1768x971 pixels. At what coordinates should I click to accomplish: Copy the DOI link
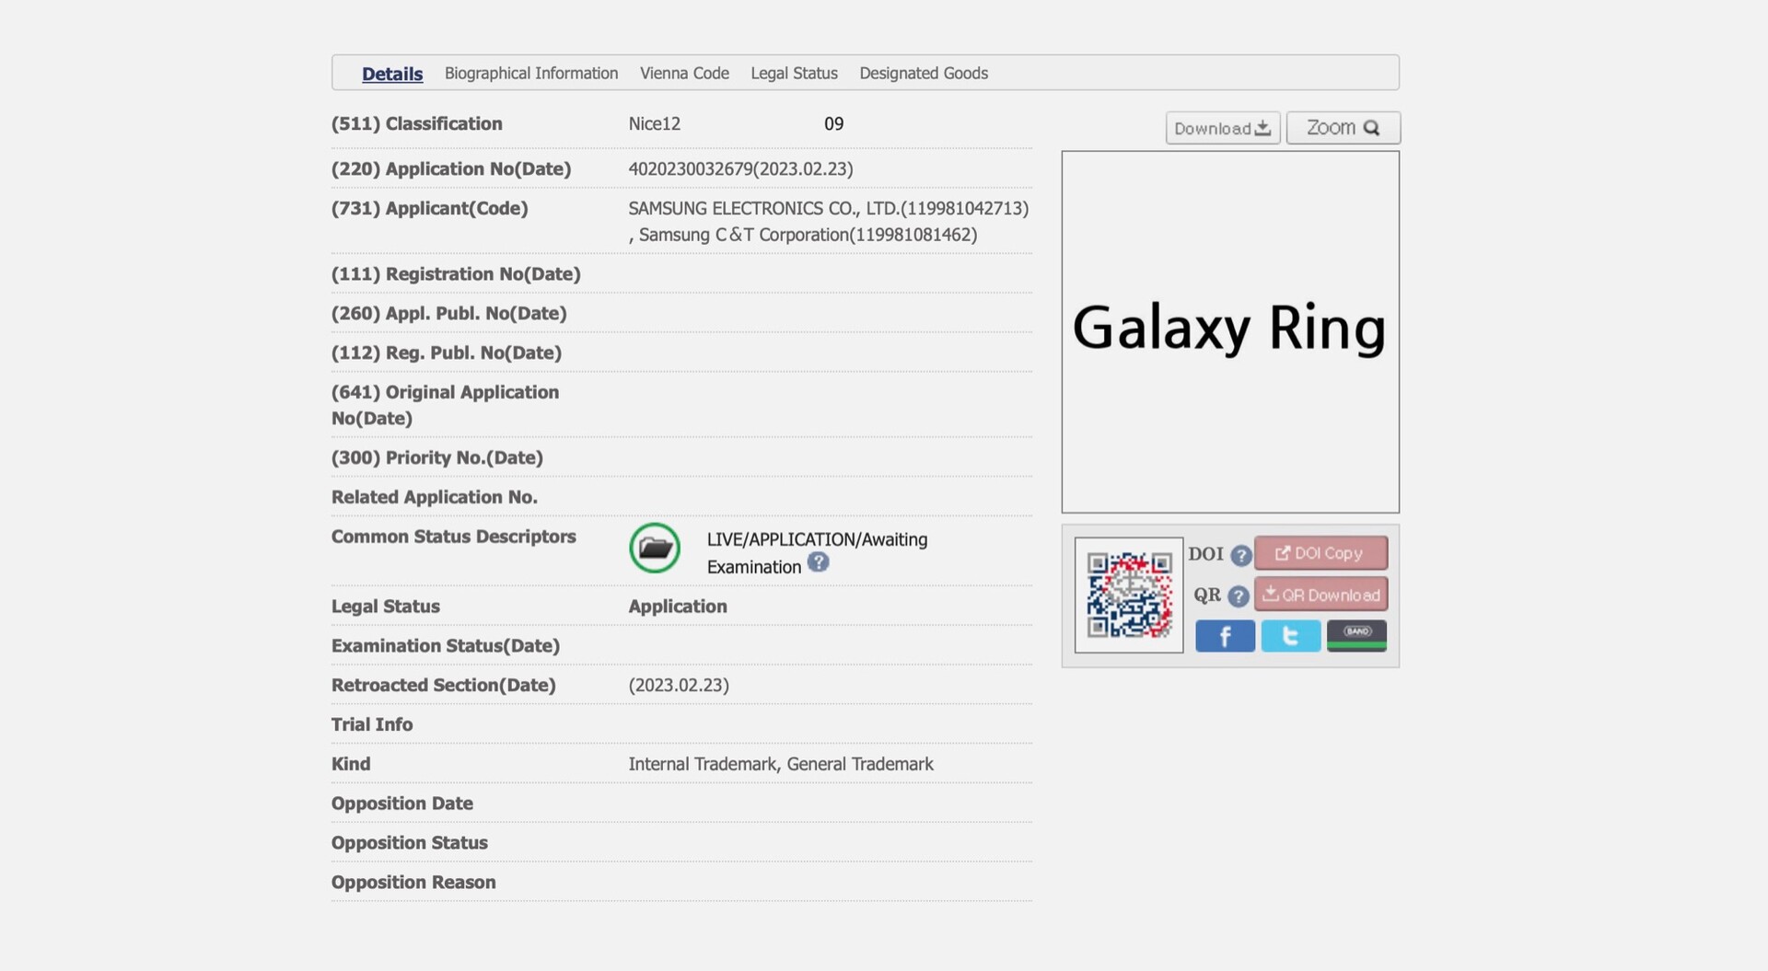1320,553
